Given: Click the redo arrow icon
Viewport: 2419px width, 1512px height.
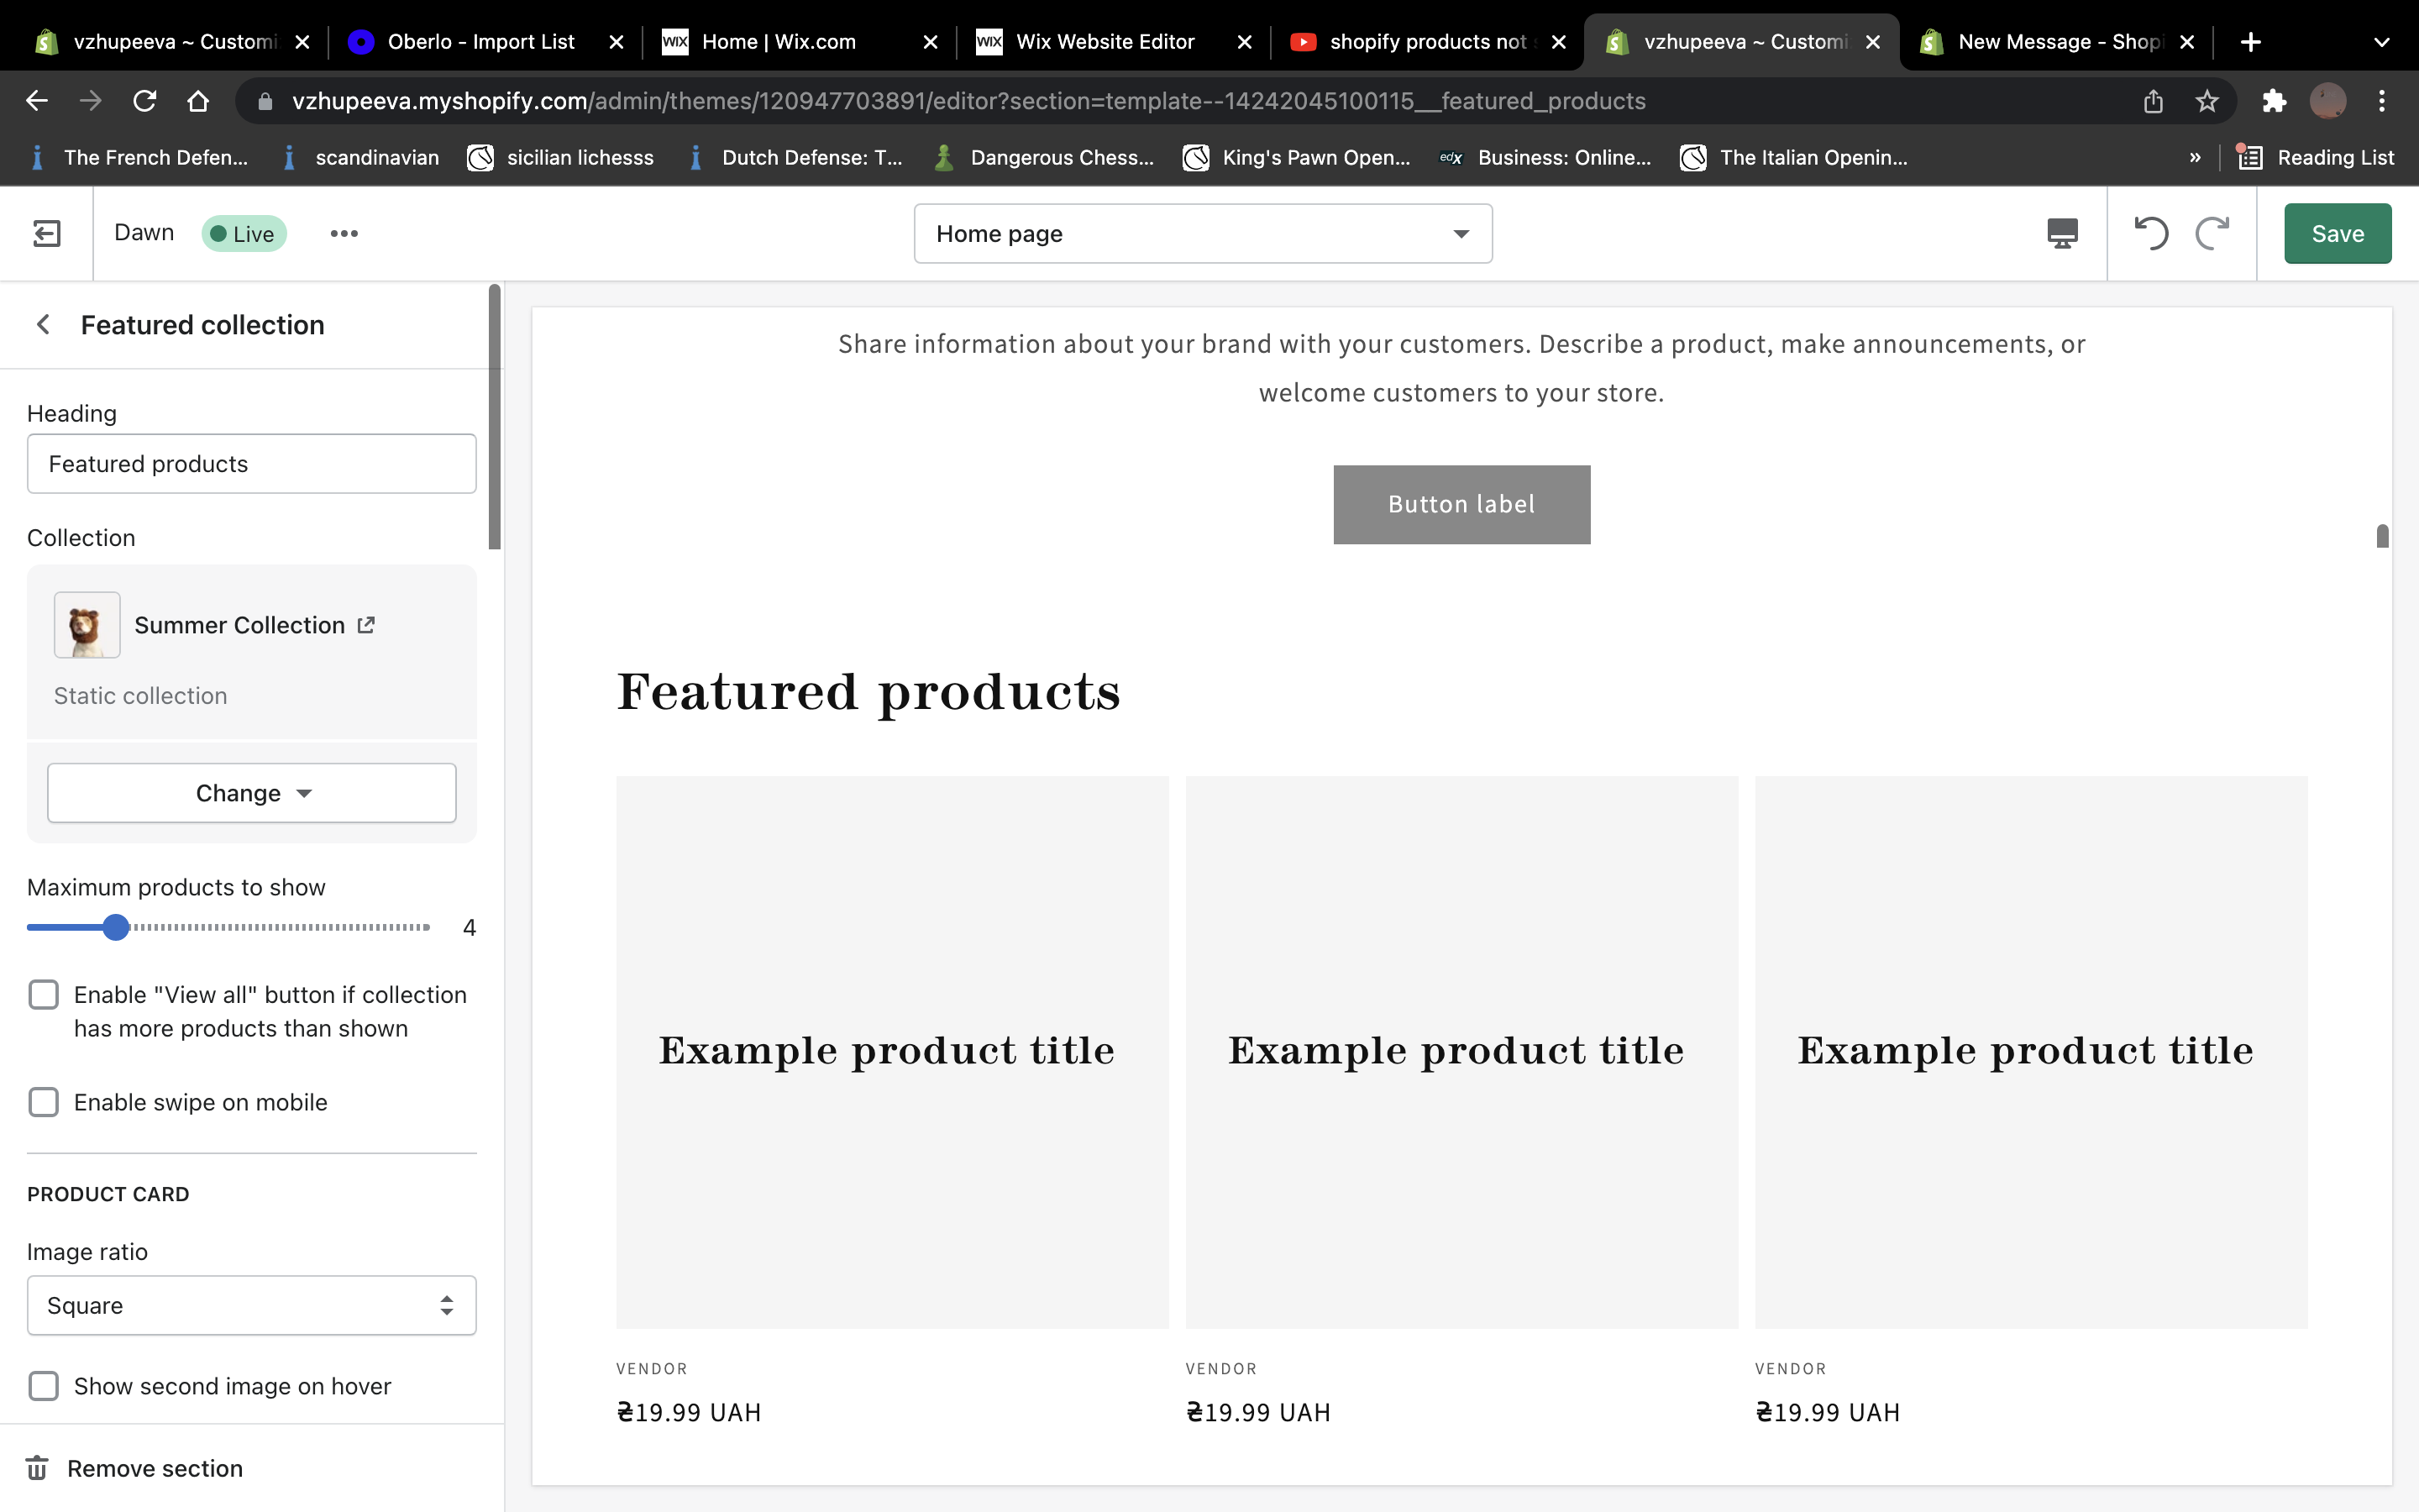Looking at the screenshot, I should 2212,233.
